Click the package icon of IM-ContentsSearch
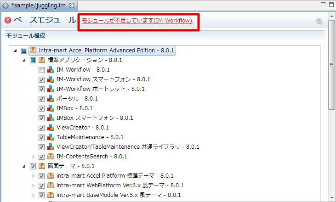 pyautogui.click(x=51, y=156)
